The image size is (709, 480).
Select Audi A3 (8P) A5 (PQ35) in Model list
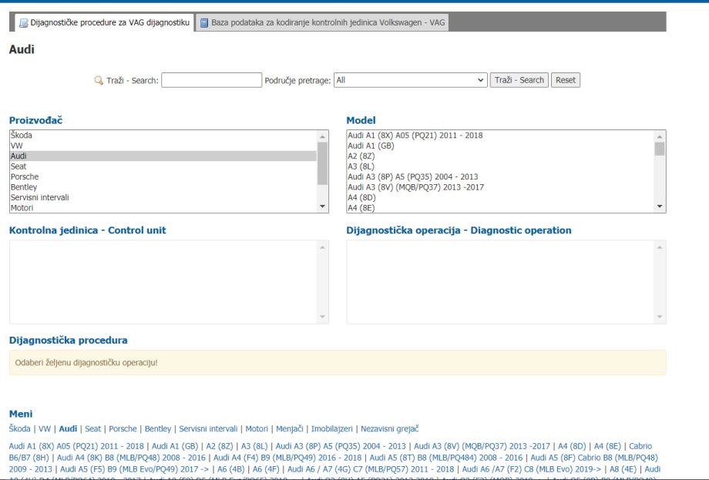[500, 176]
